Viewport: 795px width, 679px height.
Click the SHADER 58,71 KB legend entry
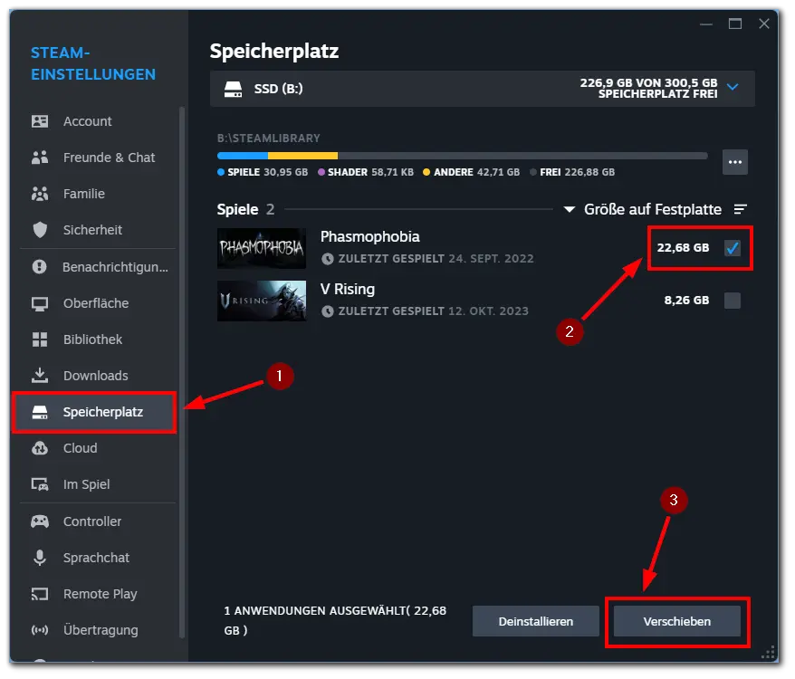(366, 172)
